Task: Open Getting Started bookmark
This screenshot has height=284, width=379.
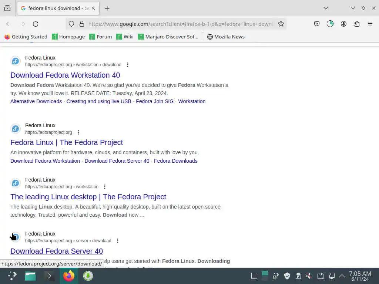Action: coord(26,37)
